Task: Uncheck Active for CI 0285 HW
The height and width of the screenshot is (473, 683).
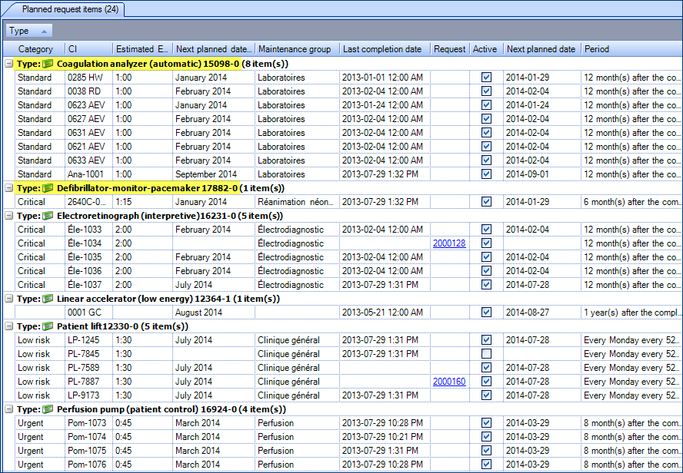Action: (487, 78)
